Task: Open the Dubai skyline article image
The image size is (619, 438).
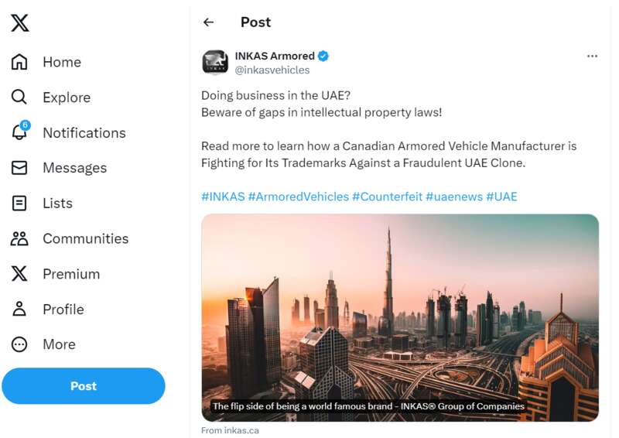Action: tap(400, 310)
